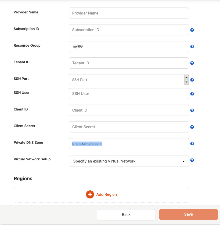Click the Save button

tap(188, 215)
